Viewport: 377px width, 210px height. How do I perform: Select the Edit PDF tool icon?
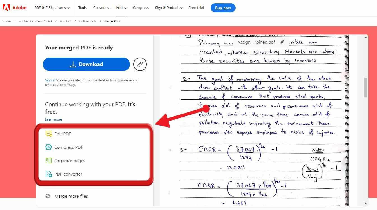[49, 134]
